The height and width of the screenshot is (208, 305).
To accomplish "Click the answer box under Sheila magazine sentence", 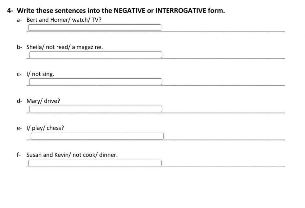I will (95, 55).
